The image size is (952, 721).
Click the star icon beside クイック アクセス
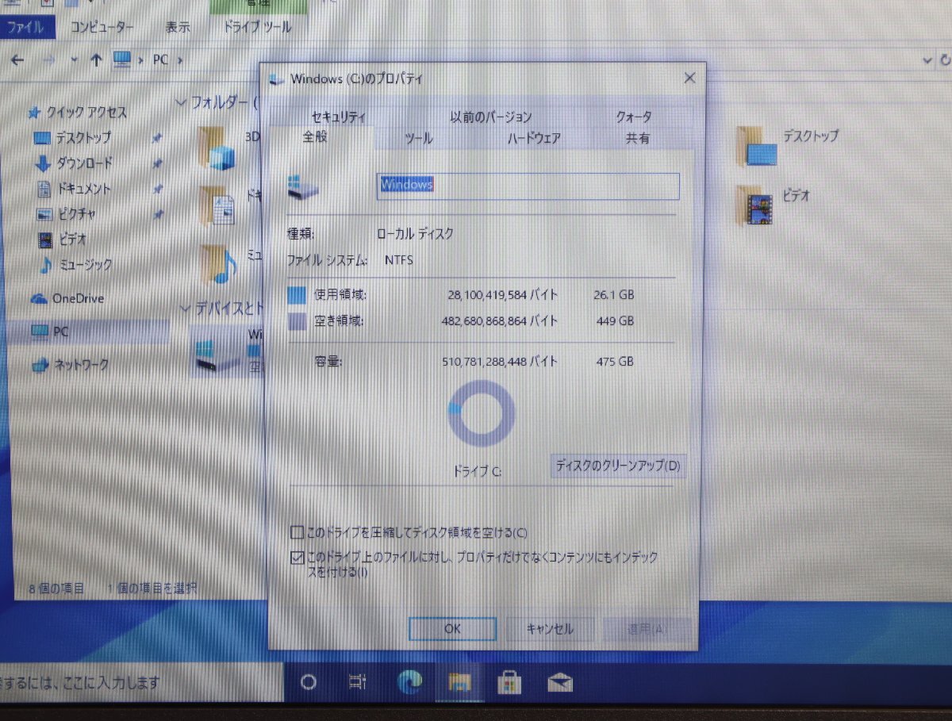coord(34,112)
